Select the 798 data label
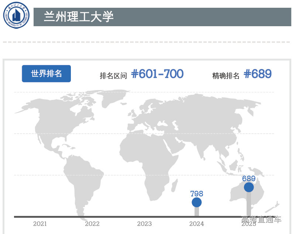Image resolution: width=292 pixels, height=234 pixels. pos(197,193)
